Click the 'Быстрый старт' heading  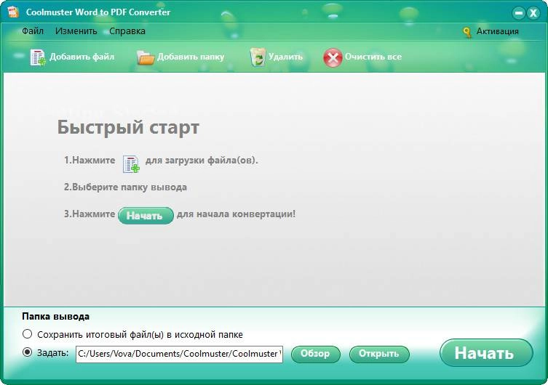[x=128, y=127]
